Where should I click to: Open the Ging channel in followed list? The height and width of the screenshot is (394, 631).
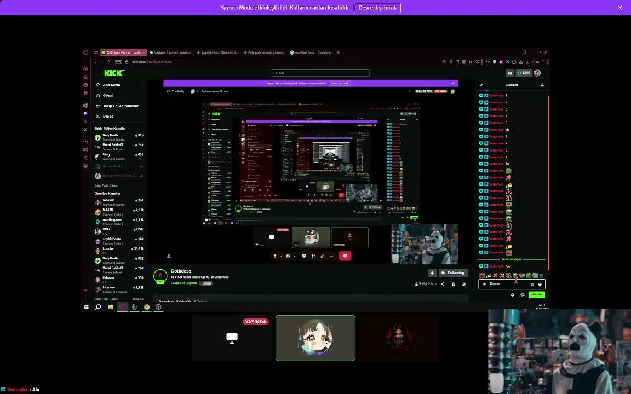[x=119, y=157]
